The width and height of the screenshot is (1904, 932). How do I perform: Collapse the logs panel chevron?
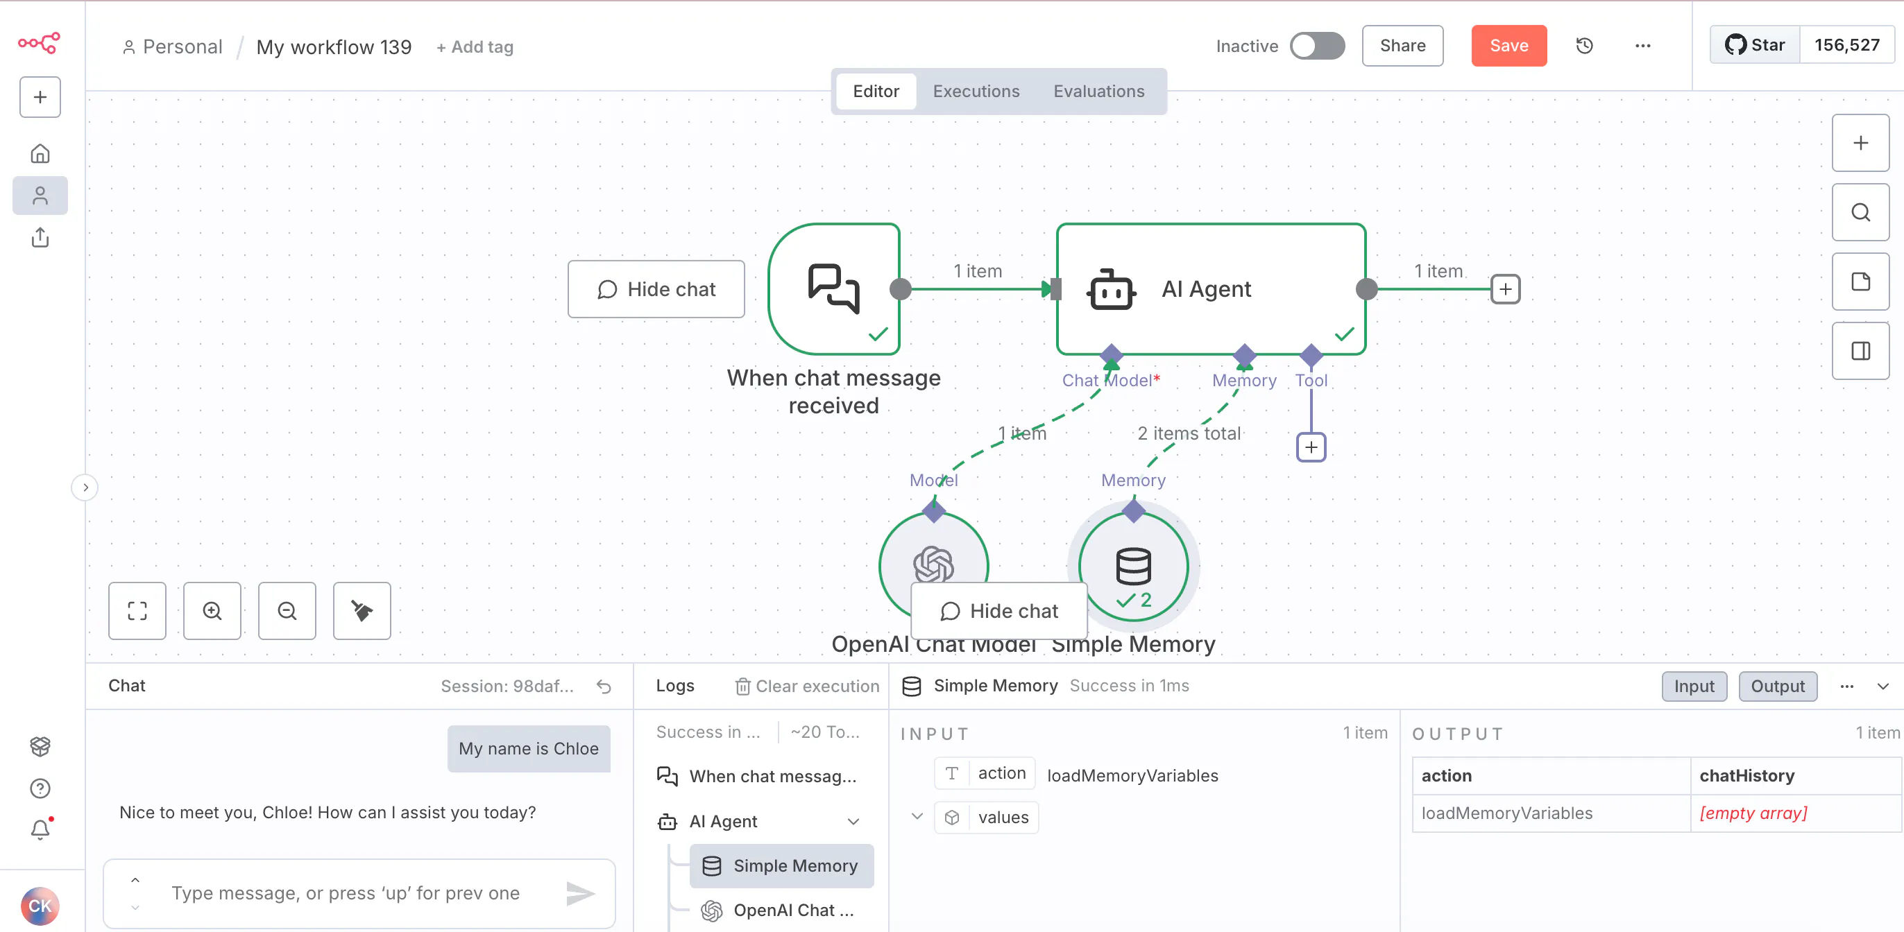pyautogui.click(x=1882, y=686)
